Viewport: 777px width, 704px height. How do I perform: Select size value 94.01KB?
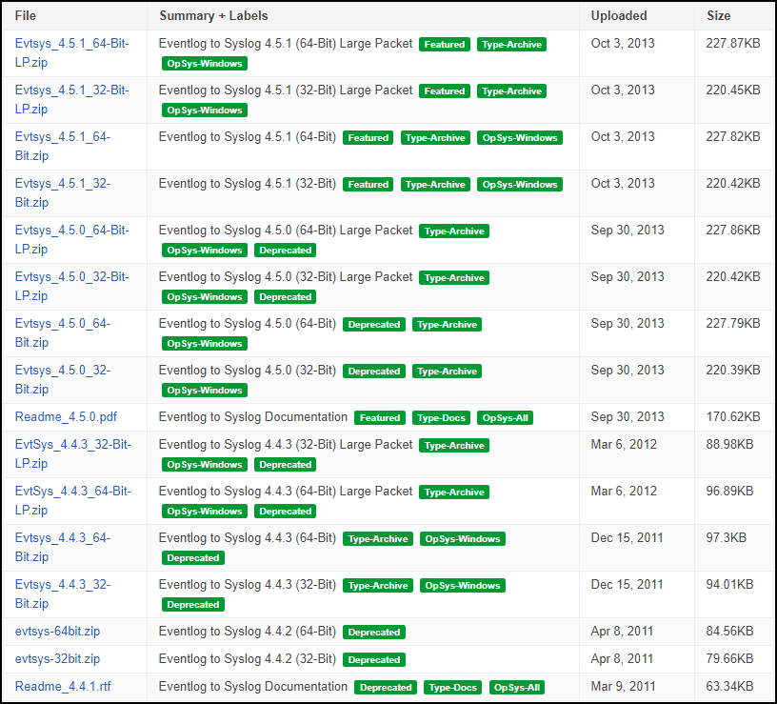click(729, 585)
